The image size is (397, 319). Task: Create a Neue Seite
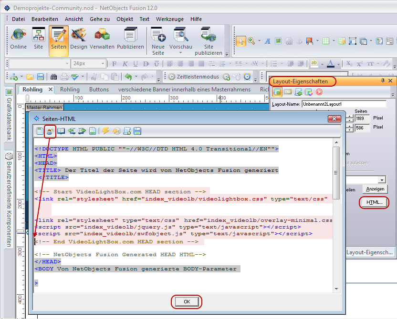tap(158, 41)
